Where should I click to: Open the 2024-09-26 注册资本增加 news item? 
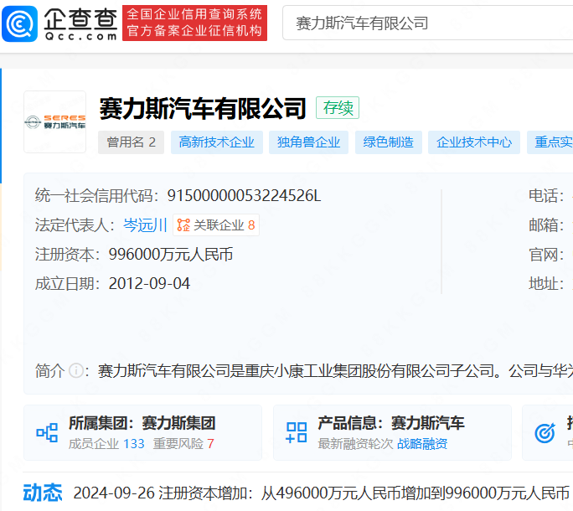point(322,493)
